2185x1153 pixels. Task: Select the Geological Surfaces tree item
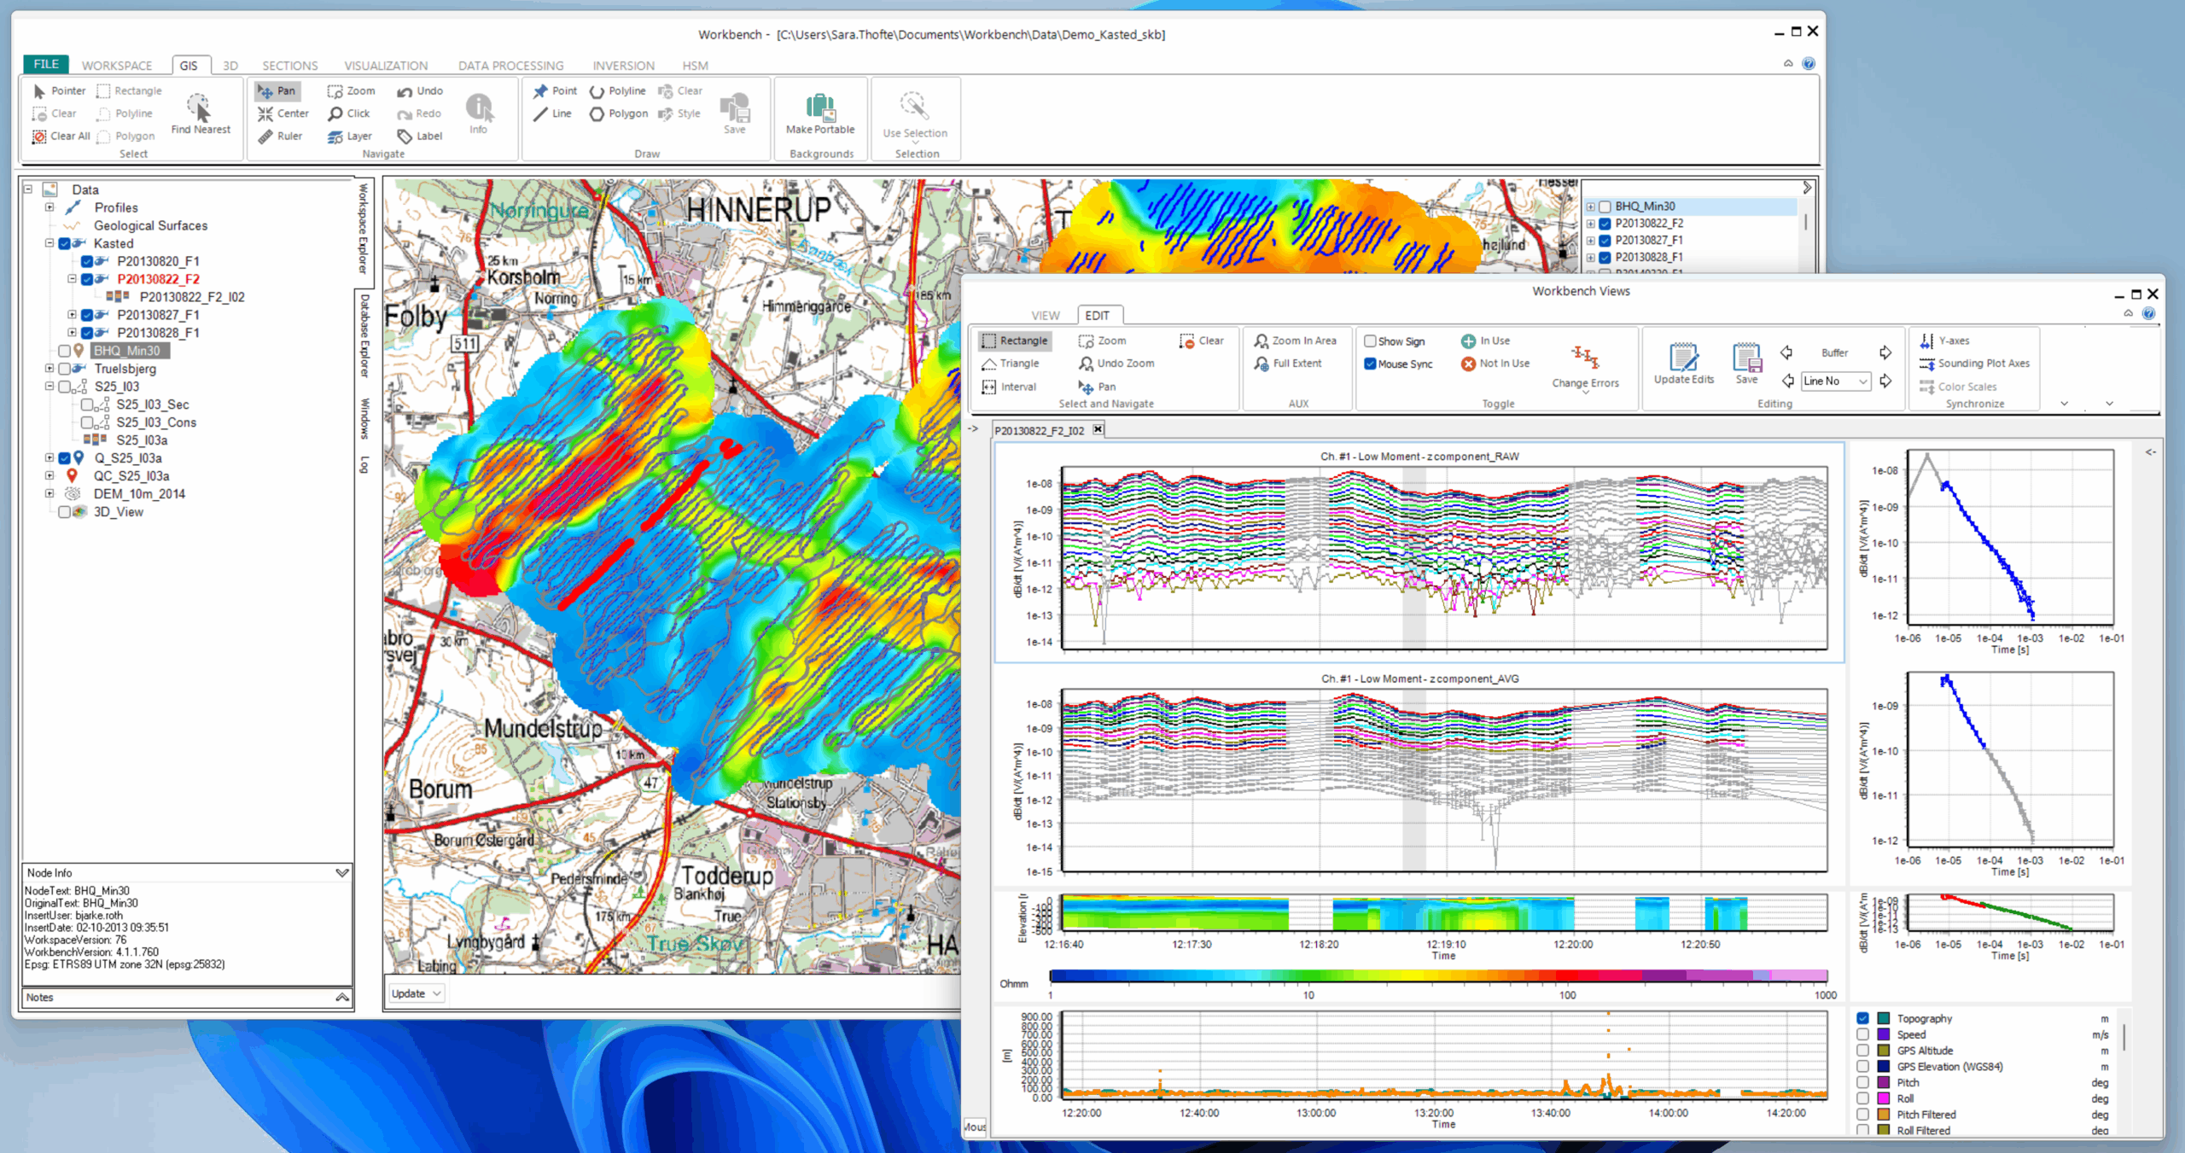tap(150, 225)
